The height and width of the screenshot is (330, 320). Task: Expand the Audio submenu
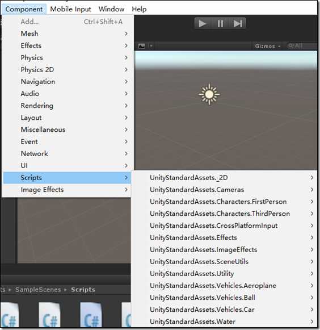67,94
